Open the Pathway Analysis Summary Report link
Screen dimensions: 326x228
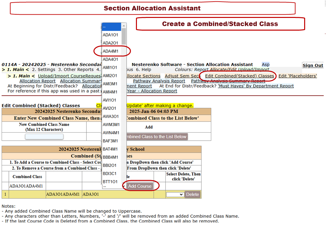228,81
